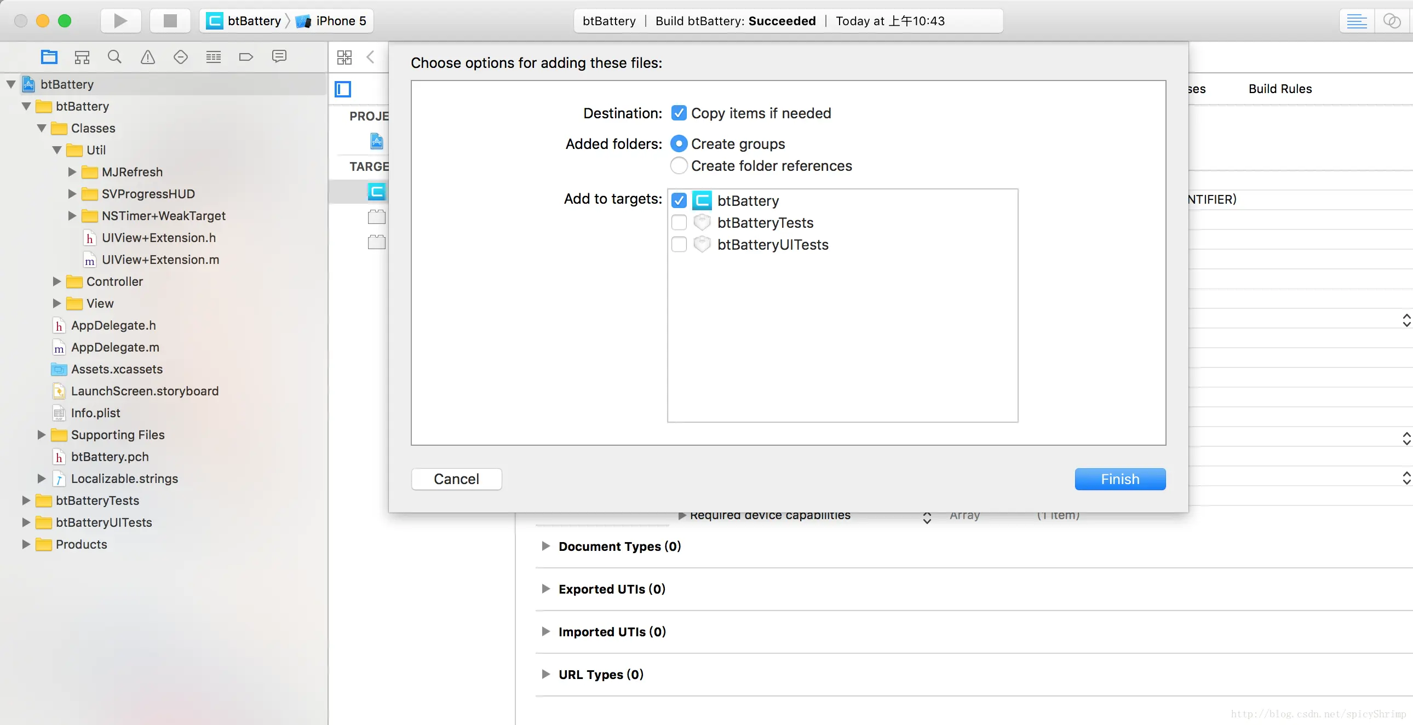Uncheck Copy items if needed

pos(679,113)
